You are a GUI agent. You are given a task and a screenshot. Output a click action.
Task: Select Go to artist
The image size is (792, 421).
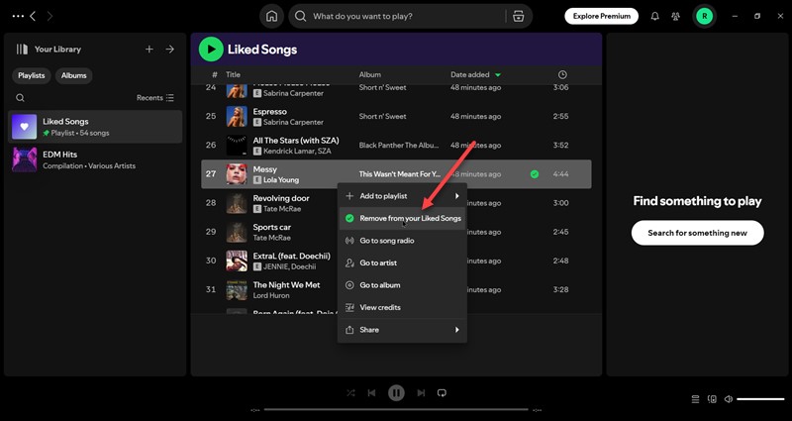tap(402, 263)
